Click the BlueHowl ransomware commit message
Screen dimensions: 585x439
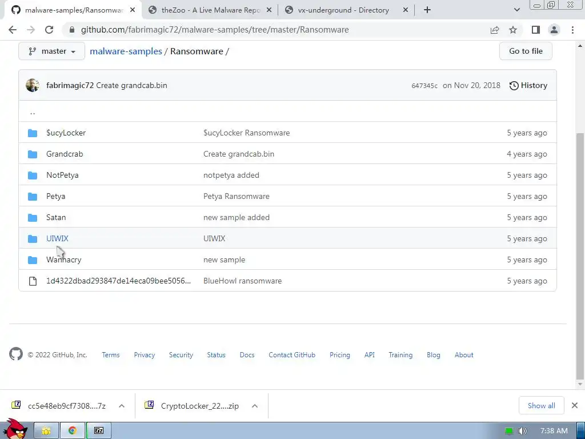[x=242, y=281]
